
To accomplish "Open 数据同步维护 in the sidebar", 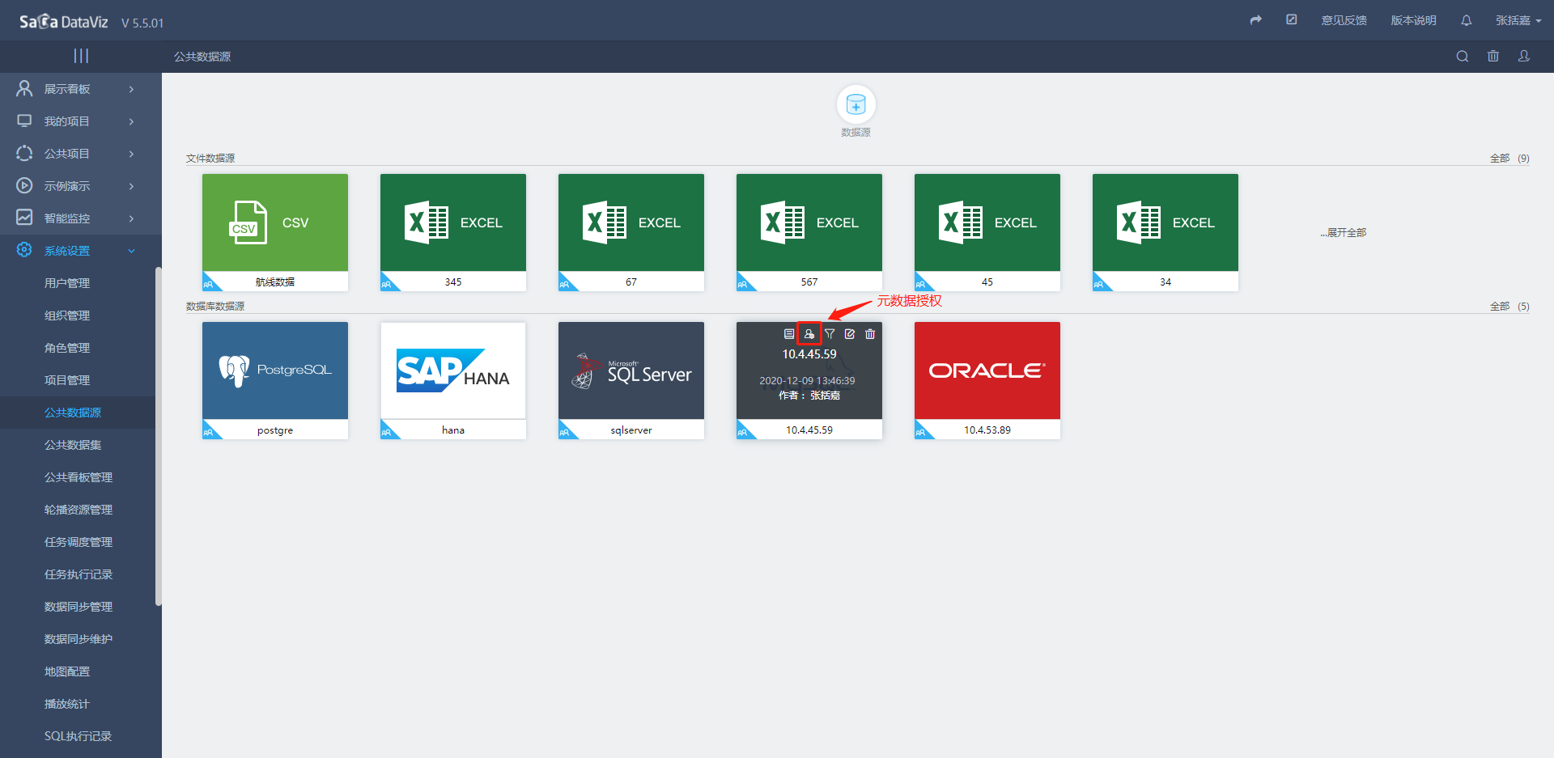I will tap(79, 639).
